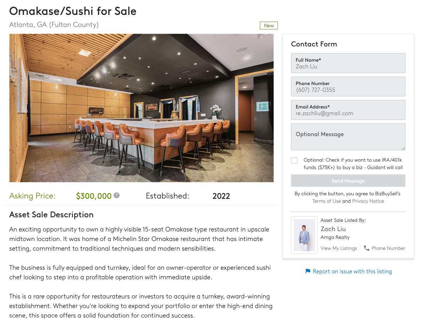Click the flag icon beside report issue
The height and width of the screenshot is (324, 432).
(x=308, y=272)
